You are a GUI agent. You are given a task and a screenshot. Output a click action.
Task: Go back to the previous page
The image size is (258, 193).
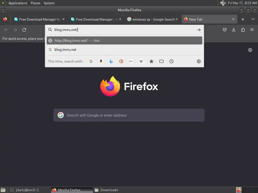[6, 30]
